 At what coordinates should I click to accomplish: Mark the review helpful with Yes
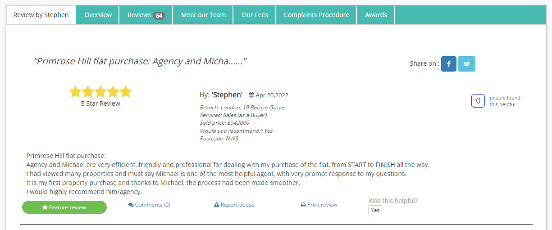click(375, 210)
